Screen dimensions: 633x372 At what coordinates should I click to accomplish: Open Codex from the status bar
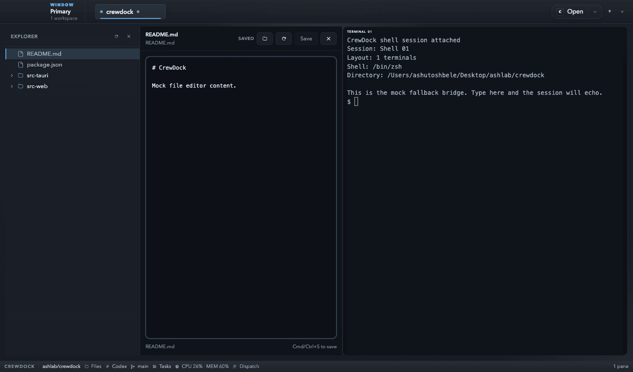click(119, 366)
